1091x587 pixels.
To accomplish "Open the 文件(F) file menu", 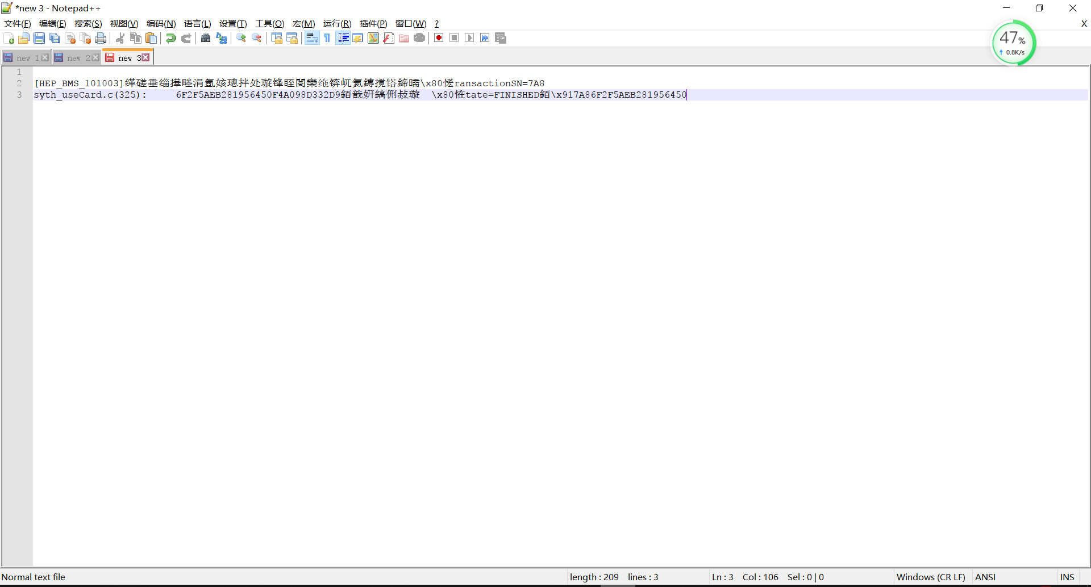I will pos(18,23).
